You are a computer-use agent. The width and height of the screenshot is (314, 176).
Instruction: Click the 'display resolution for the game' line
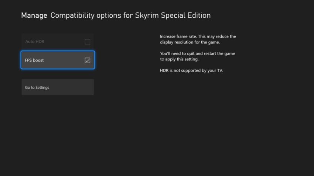190,42
